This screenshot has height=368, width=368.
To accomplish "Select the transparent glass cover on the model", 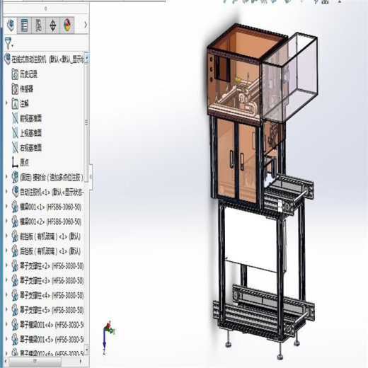I will click(x=289, y=78).
